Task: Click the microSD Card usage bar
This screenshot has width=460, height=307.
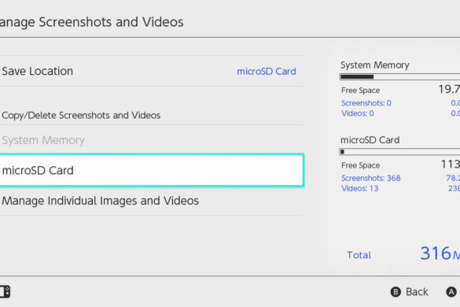Action: click(399, 152)
